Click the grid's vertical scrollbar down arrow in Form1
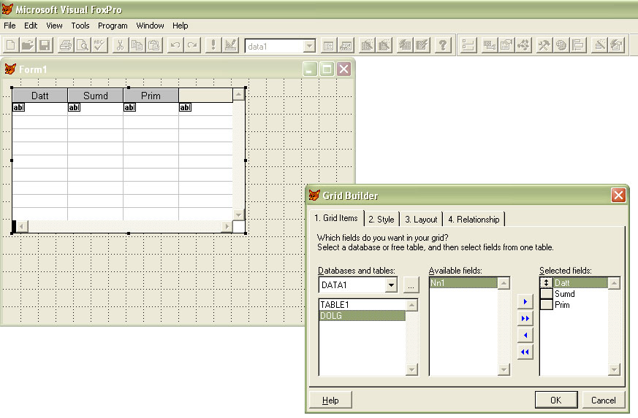The width and height of the screenshot is (638, 418). pos(238,215)
